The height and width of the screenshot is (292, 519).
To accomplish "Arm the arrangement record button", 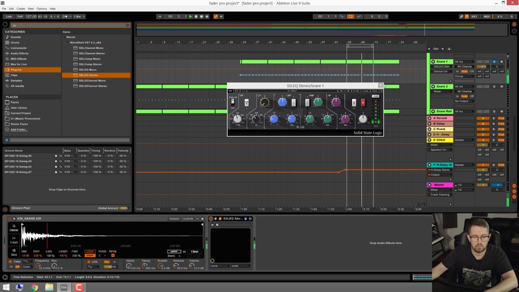I will click(x=201, y=17).
